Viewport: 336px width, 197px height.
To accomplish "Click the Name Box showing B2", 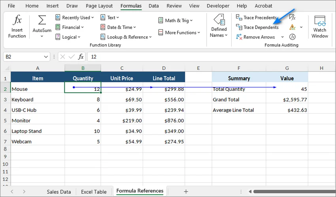I will coord(23,57).
